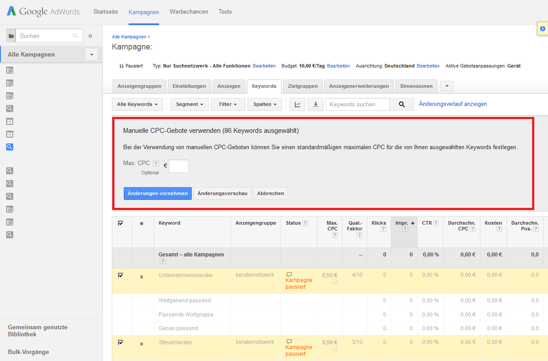Click the download report icon
548x361 pixels.
[316, 105]
